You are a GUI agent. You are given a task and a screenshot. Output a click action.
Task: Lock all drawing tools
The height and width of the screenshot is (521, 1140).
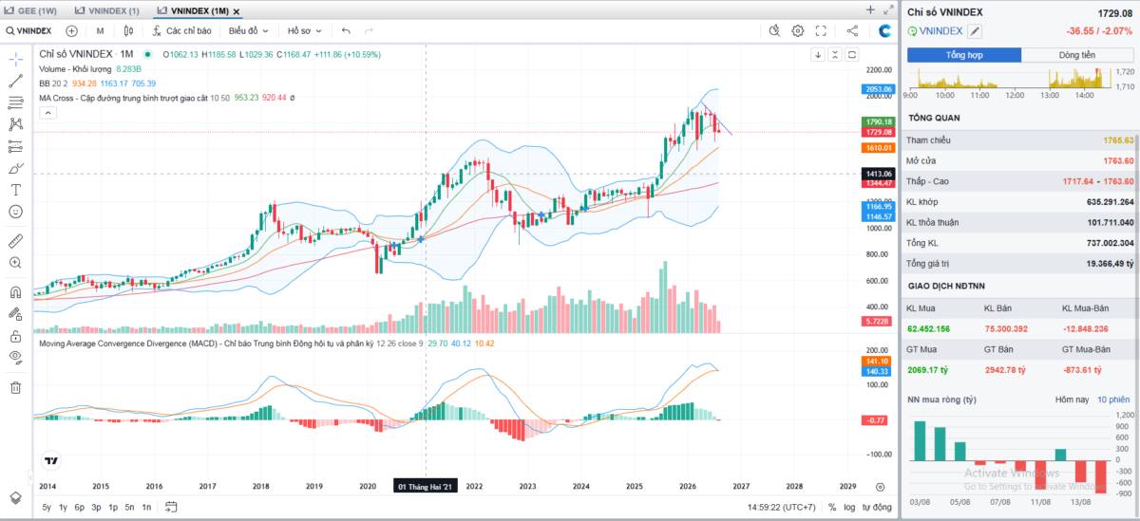(15, 336)
